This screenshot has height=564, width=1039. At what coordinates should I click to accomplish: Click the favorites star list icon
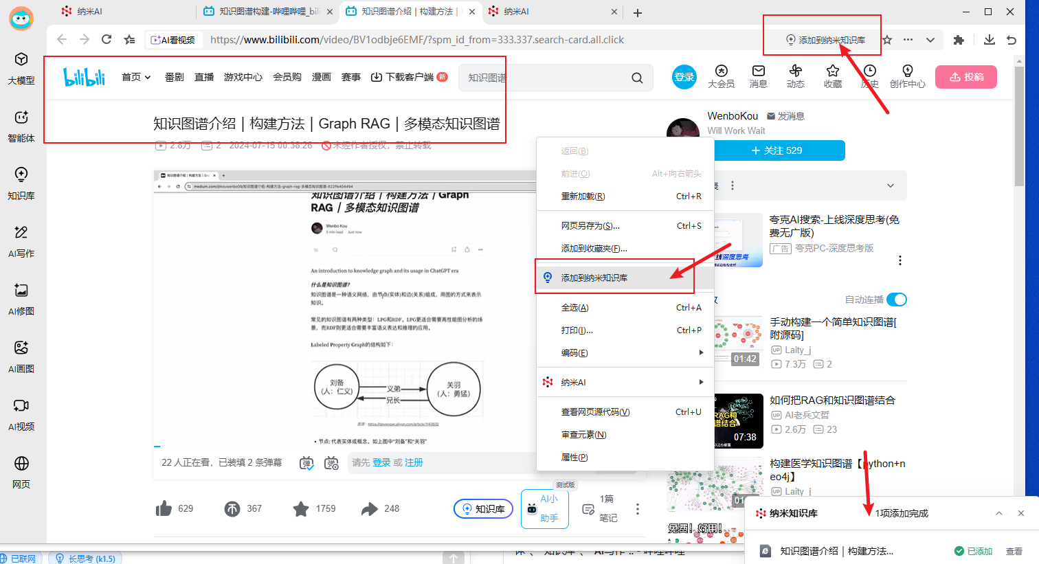[129, 40]
